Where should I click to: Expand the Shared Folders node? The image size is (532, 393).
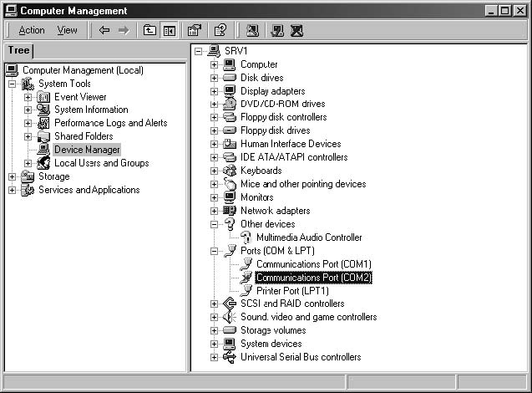point(28,136)
